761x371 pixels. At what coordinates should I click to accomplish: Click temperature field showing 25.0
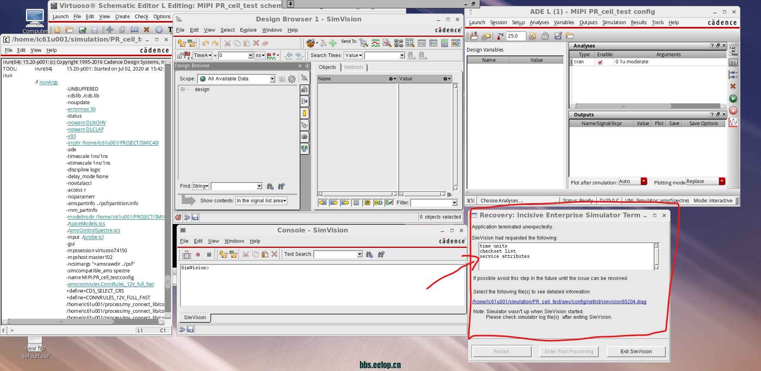pyautogui.click(x=516, y=36)
